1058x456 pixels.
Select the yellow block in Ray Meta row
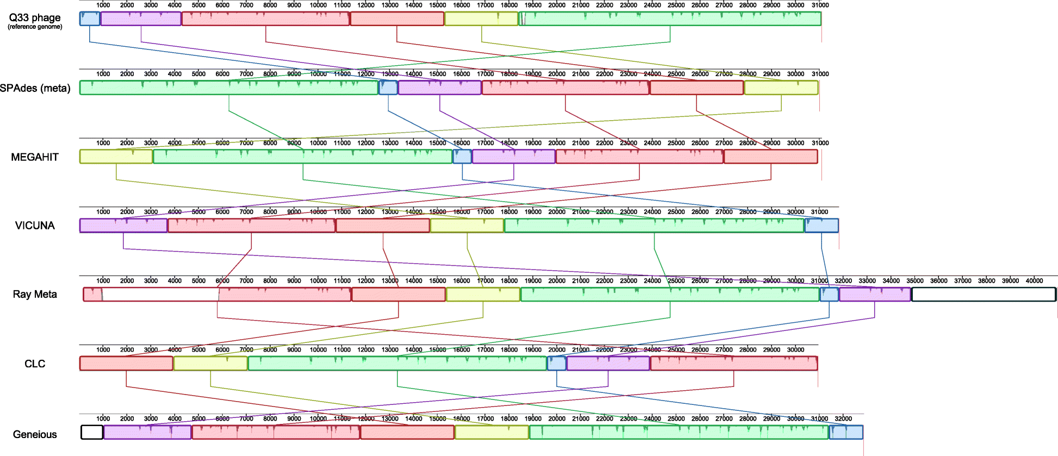483,295
